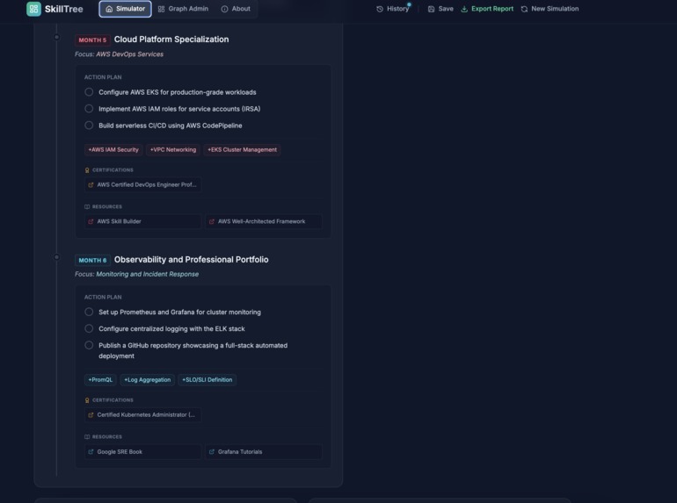
Task: Click the SkillTree logo icon
Action: (x=33, y=9)
